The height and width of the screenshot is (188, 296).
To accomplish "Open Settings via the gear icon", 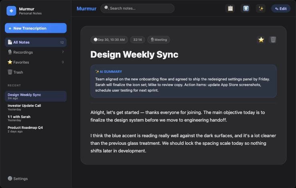I will [10, 178].
